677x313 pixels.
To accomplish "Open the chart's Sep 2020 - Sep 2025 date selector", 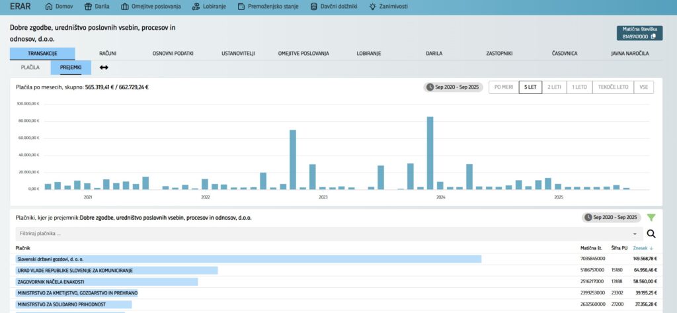I will [x=452, y=87].
